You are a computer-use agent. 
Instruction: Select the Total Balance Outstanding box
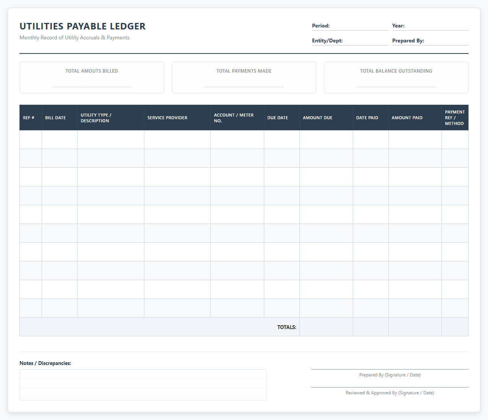[396, 78]
